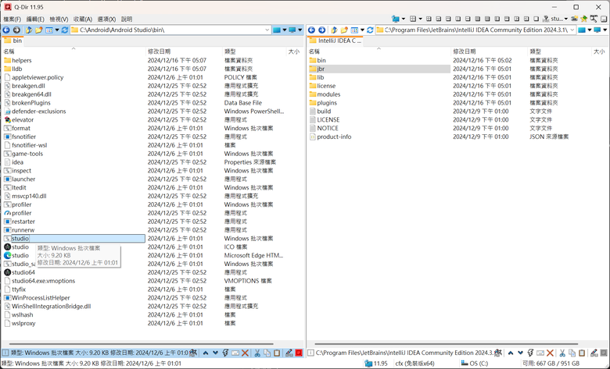Open right pane address bar dropdown

click(572, 30)
